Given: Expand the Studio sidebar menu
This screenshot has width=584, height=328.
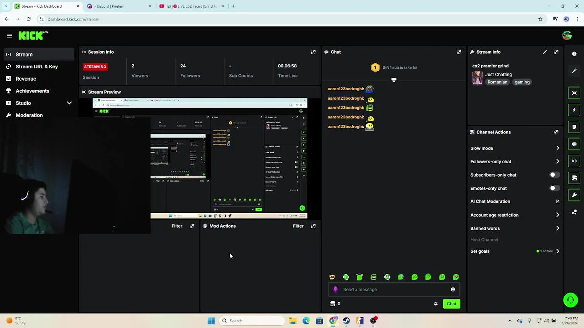Looking at the screenshot, I should pyautogui.click(x=69, y=103).
